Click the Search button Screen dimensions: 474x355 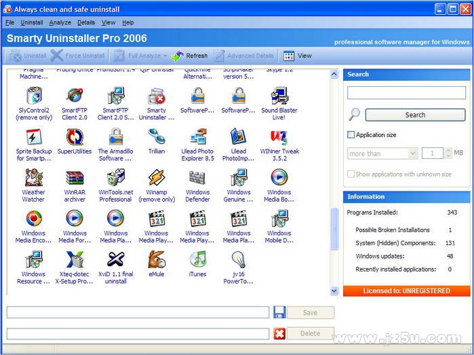[x=415, y=115]
